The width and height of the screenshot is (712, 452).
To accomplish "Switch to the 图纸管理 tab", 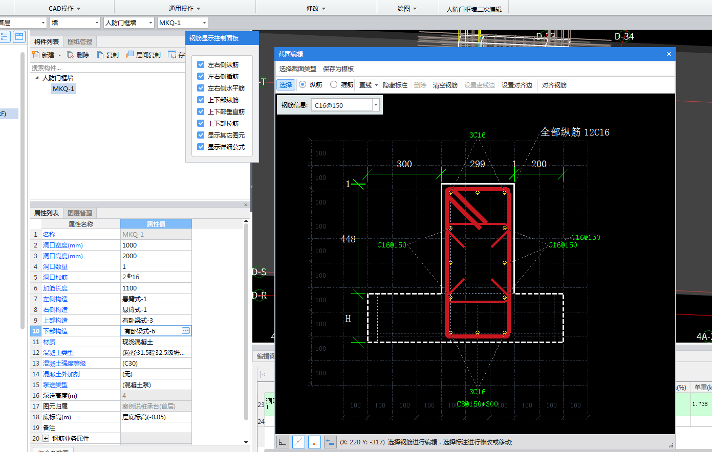I will pyautogui.click(x=80, y=42).
